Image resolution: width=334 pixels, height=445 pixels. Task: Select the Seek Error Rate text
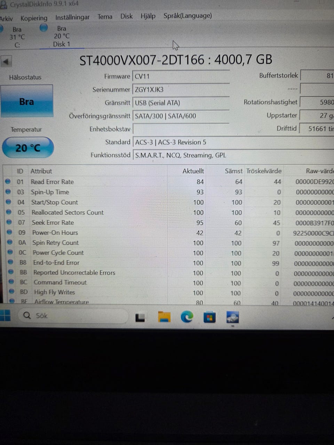coord(53,222)
